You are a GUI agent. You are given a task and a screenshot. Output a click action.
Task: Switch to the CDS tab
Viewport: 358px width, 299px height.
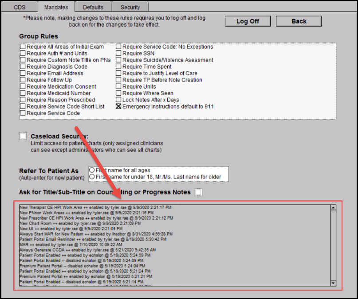19,7
